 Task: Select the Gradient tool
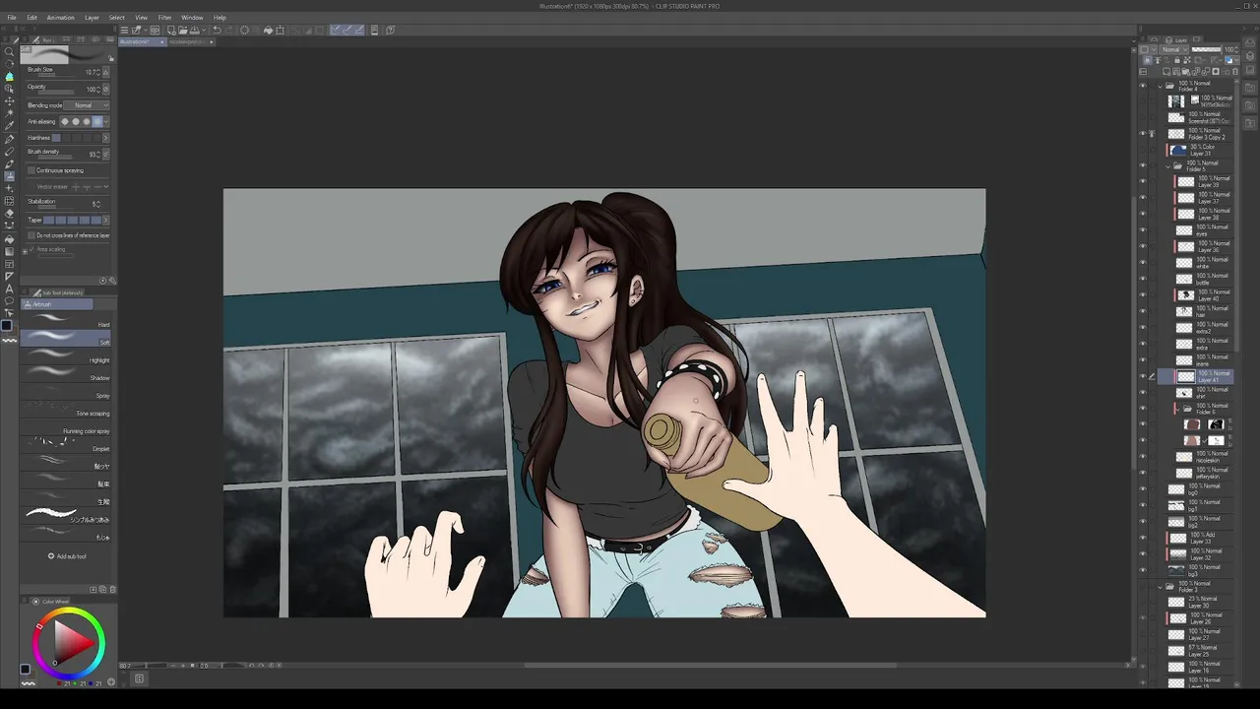8,252
